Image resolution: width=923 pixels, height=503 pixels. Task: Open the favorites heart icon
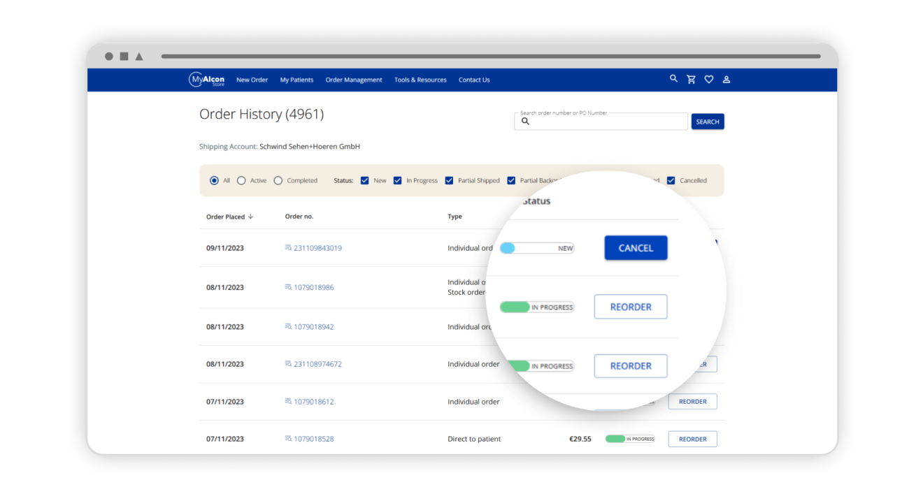coord(708,80)
